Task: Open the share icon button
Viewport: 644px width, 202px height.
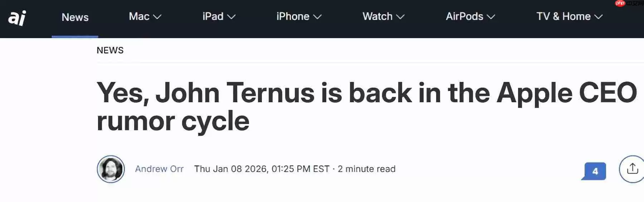Action: pyautogui.click(x=632, y=169)
